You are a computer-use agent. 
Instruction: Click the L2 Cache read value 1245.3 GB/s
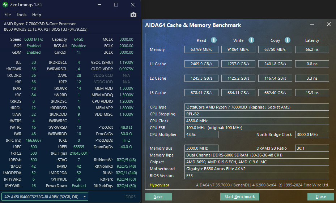pyautogui.click(x=201, y=78)
